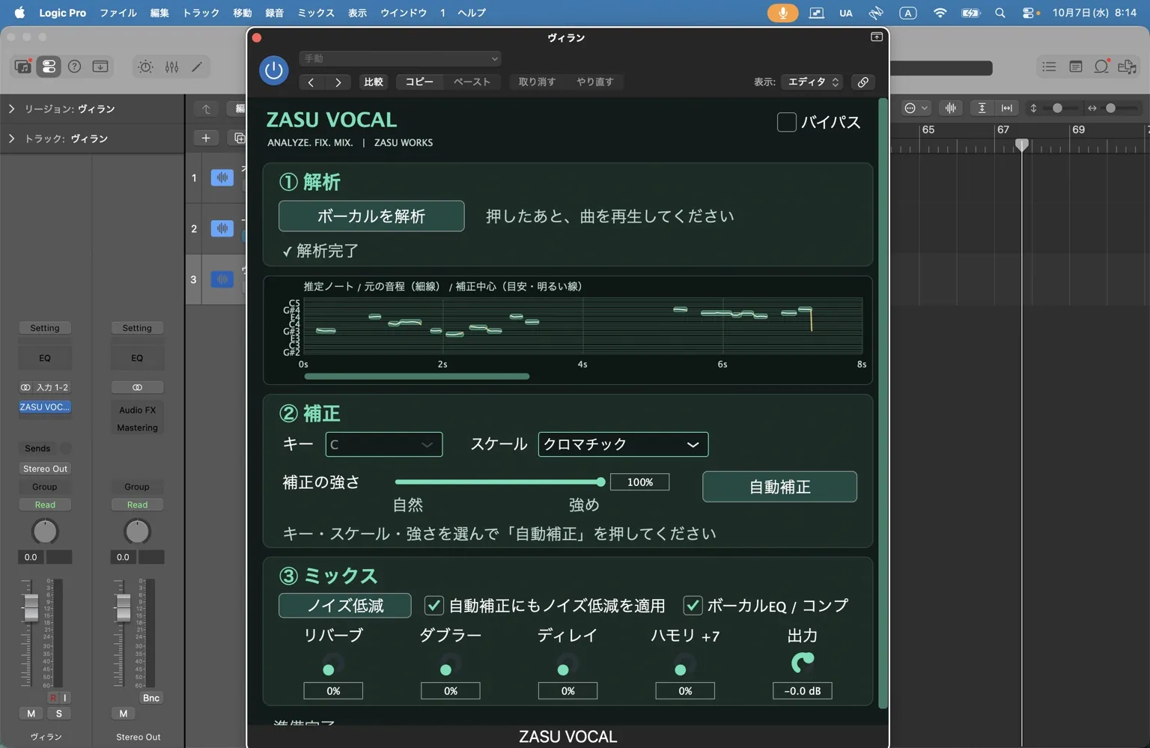Click the plug-in link chain icon
The width and height of the screenshot is (1150, 748).
tap(862, 82)
